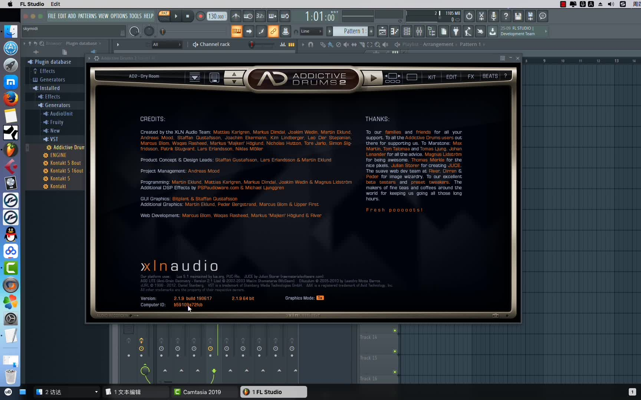Click the floppy disk save icon

coord(518,16)
